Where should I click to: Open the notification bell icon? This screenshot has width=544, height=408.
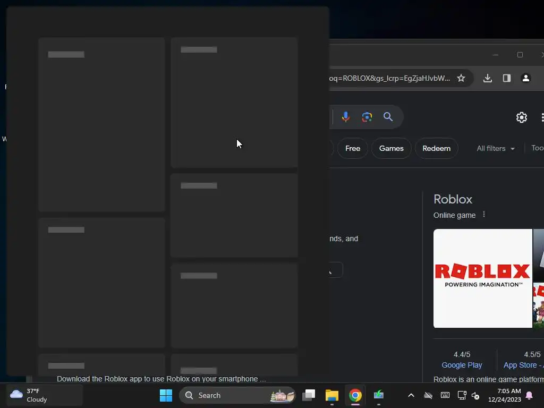click(530, 395)
